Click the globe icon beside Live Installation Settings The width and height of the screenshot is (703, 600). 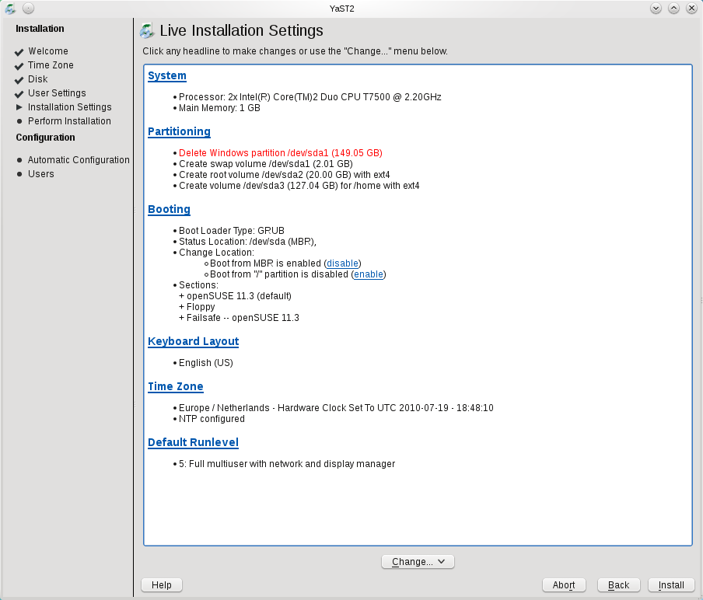(147, 31)
